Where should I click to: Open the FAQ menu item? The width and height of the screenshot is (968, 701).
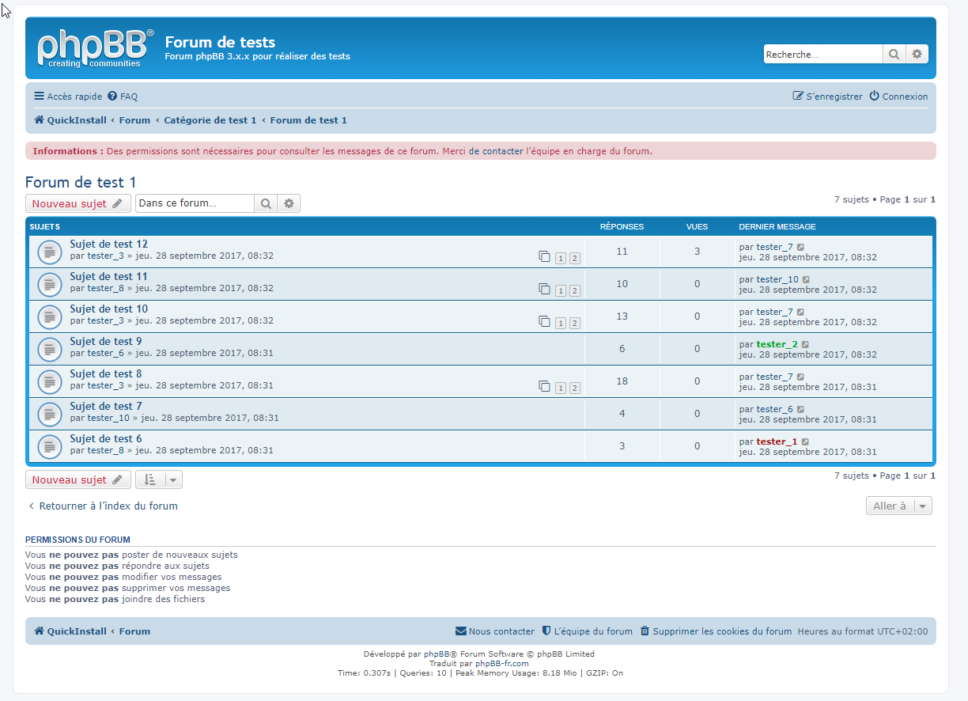coord(123,97)
